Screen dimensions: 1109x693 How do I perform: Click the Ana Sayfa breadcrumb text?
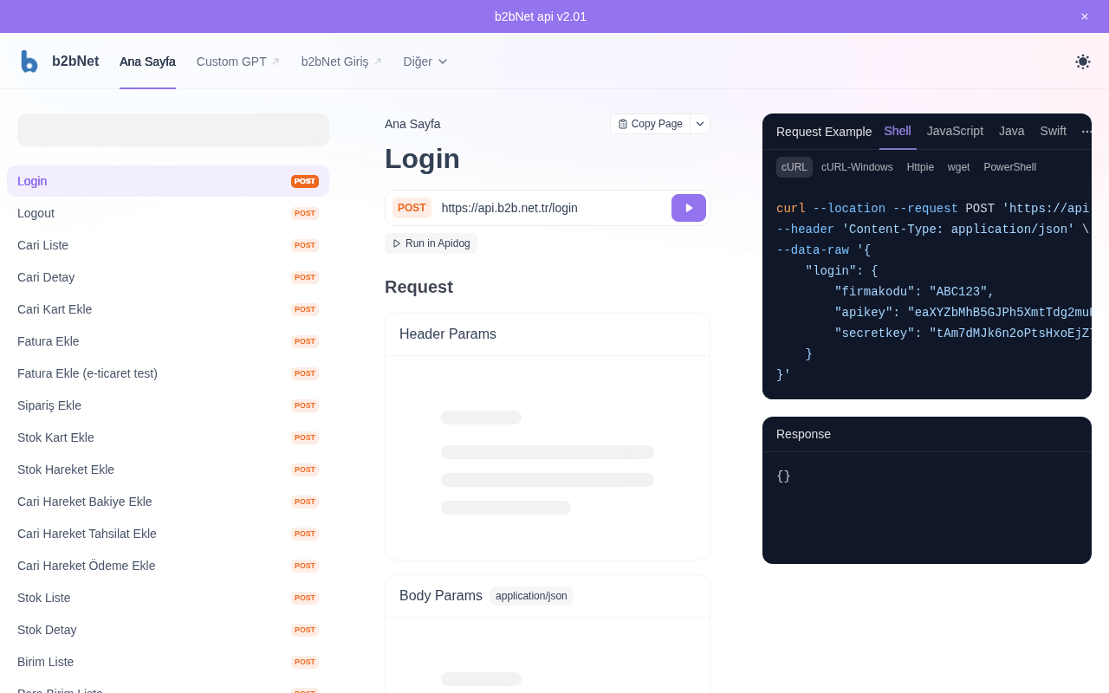(x=412, y=124)
